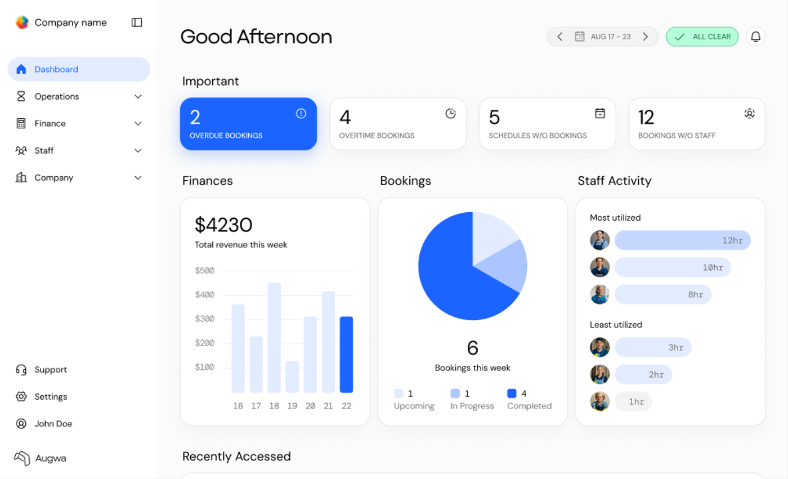Click the ALL CLEAR status button

click(702, 37)
